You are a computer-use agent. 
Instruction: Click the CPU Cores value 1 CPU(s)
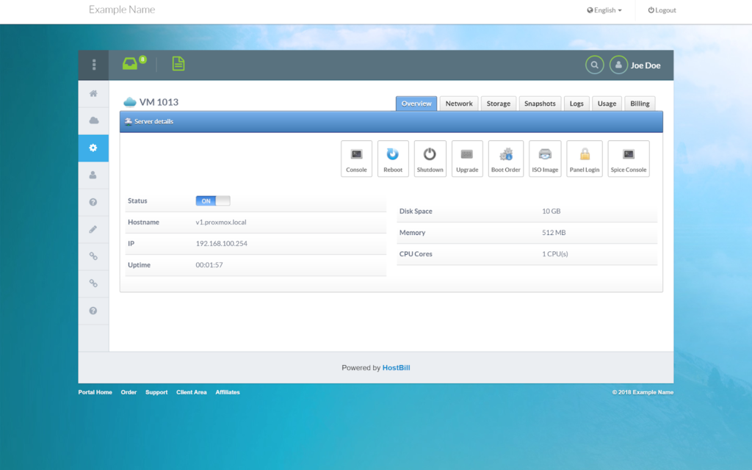555,254
